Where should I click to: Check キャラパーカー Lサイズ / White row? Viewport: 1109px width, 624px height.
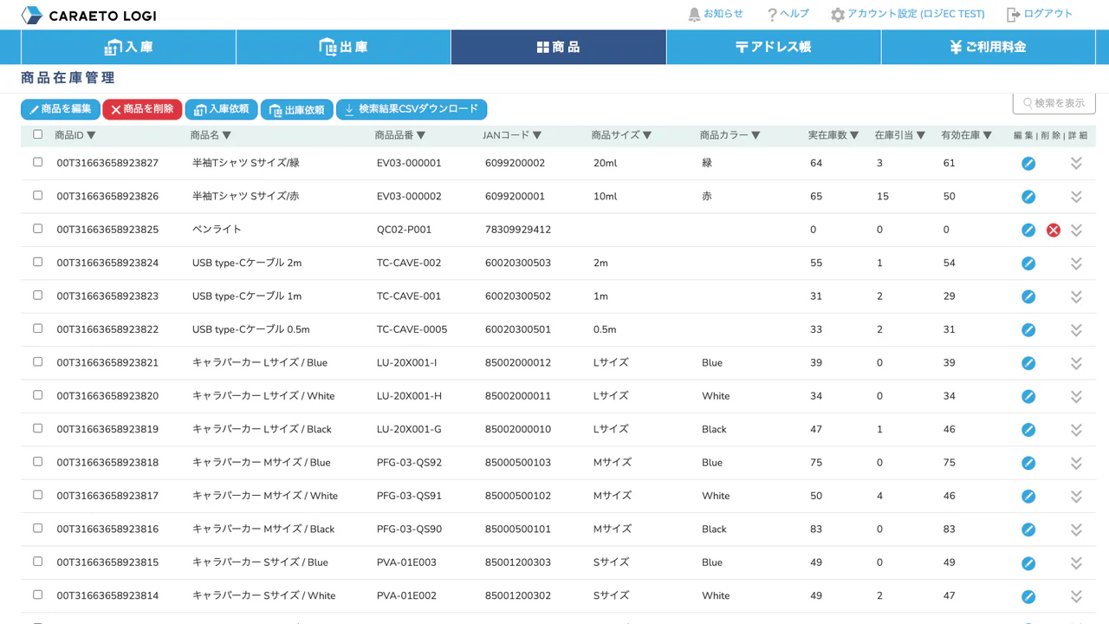click(37, 394)
